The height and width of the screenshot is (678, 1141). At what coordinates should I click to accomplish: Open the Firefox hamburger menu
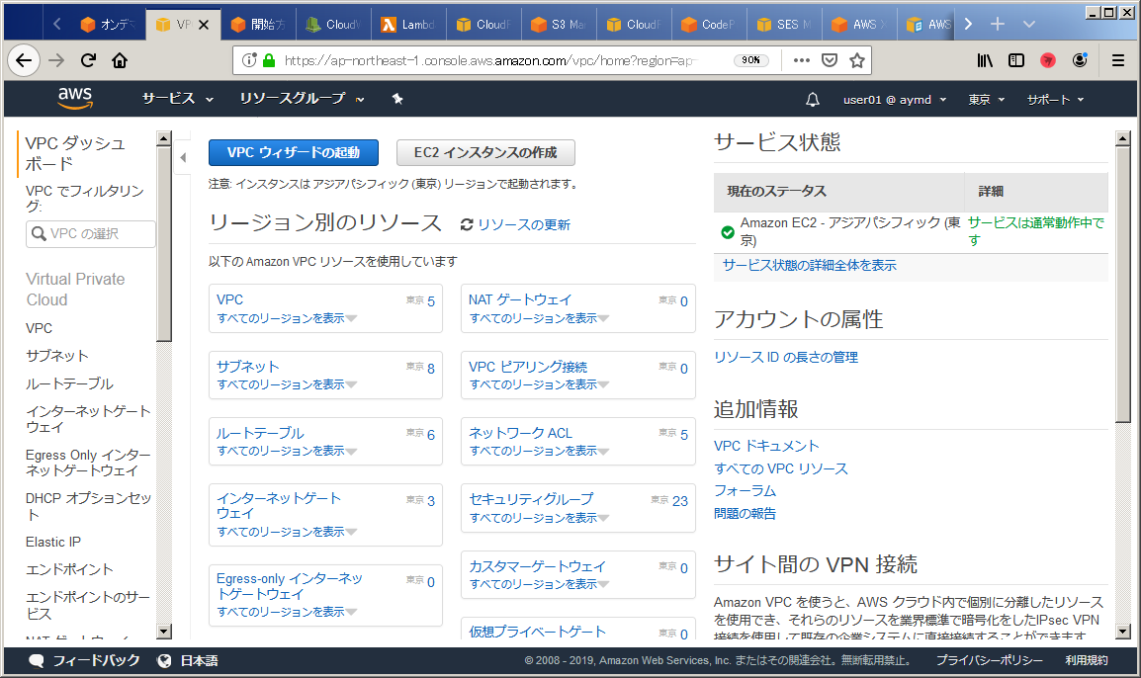(x=1118, y=60)
